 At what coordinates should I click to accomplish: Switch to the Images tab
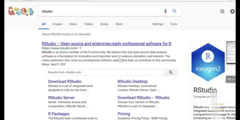click(57, 24)
